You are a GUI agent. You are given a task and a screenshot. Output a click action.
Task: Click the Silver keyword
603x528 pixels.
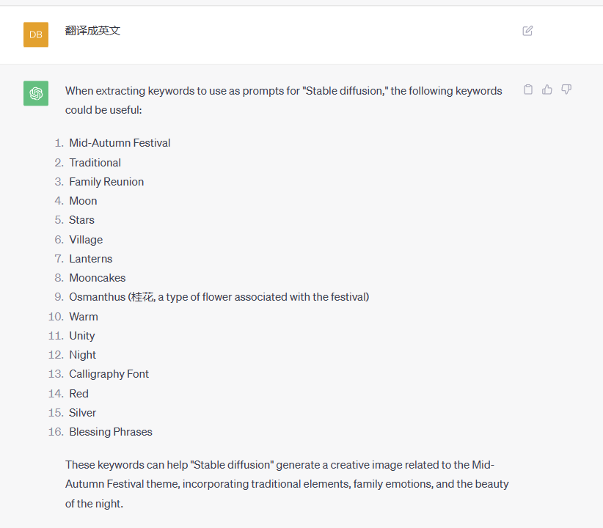pos(82,413)
